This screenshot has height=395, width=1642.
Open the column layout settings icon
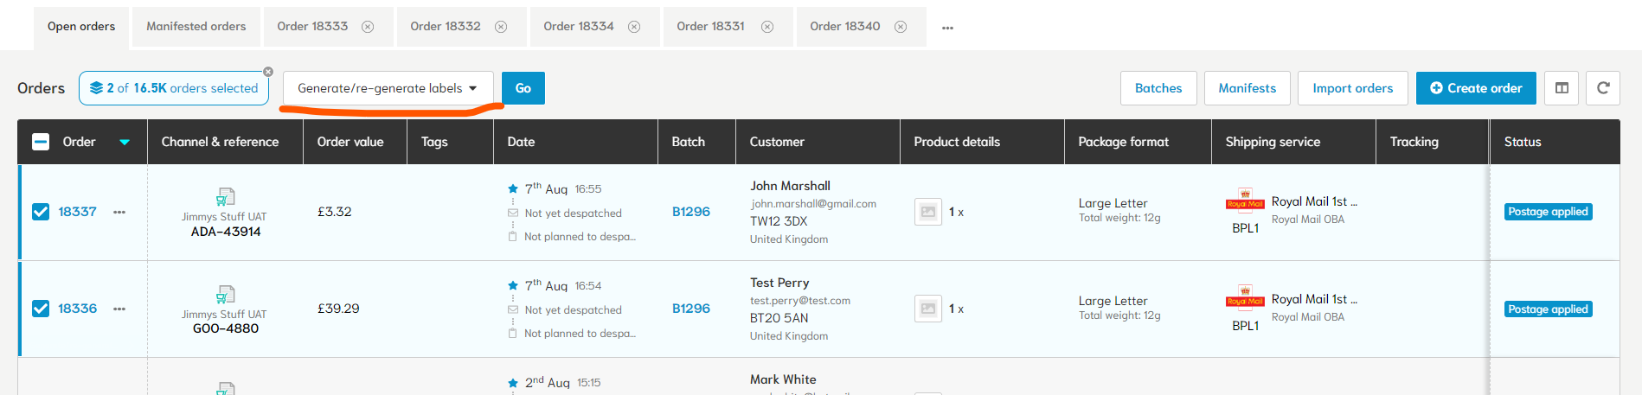click(1562, 88)
